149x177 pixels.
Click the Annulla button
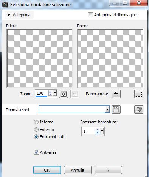78,170
